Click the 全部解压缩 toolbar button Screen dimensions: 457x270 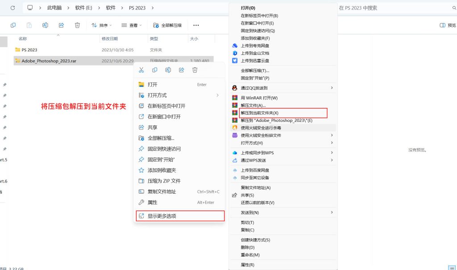click(x=168, y=25)
